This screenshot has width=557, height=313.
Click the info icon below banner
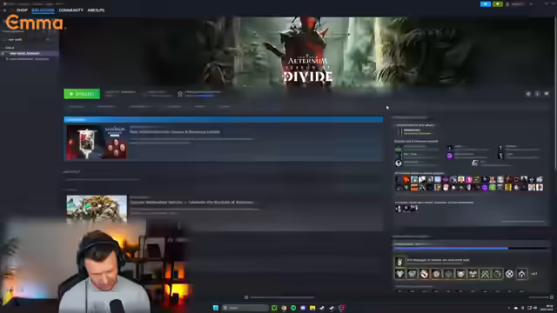coord(538,94)
